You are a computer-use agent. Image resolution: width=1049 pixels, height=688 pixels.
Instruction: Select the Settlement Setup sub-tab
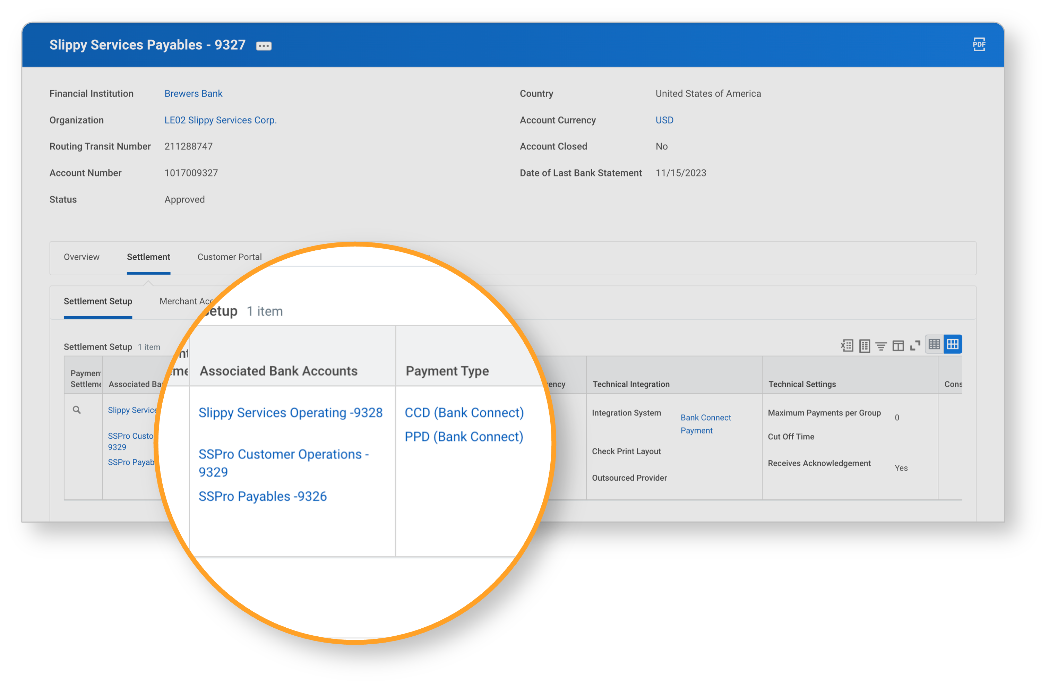pyautogui.click(x=98, y=301)
